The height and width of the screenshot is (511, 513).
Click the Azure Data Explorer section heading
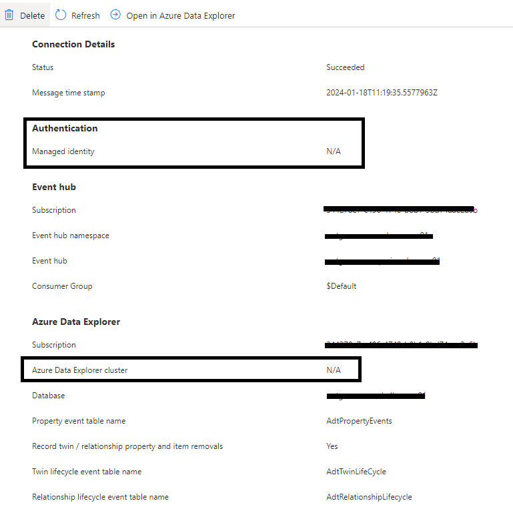76,322
